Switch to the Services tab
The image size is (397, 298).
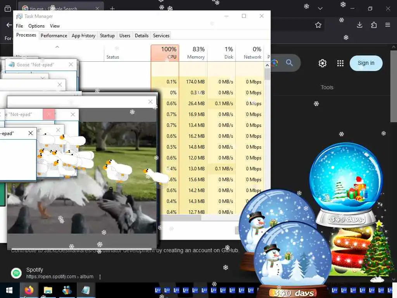(x=161, y=36)
